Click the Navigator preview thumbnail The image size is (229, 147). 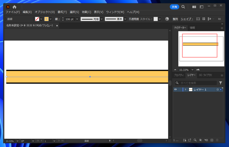click(x=201, y=49)
